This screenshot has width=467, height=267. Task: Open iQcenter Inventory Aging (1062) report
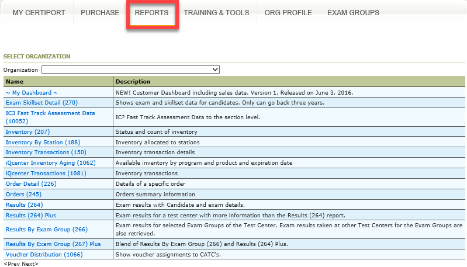pyautogui.click(x=51, y=163)
